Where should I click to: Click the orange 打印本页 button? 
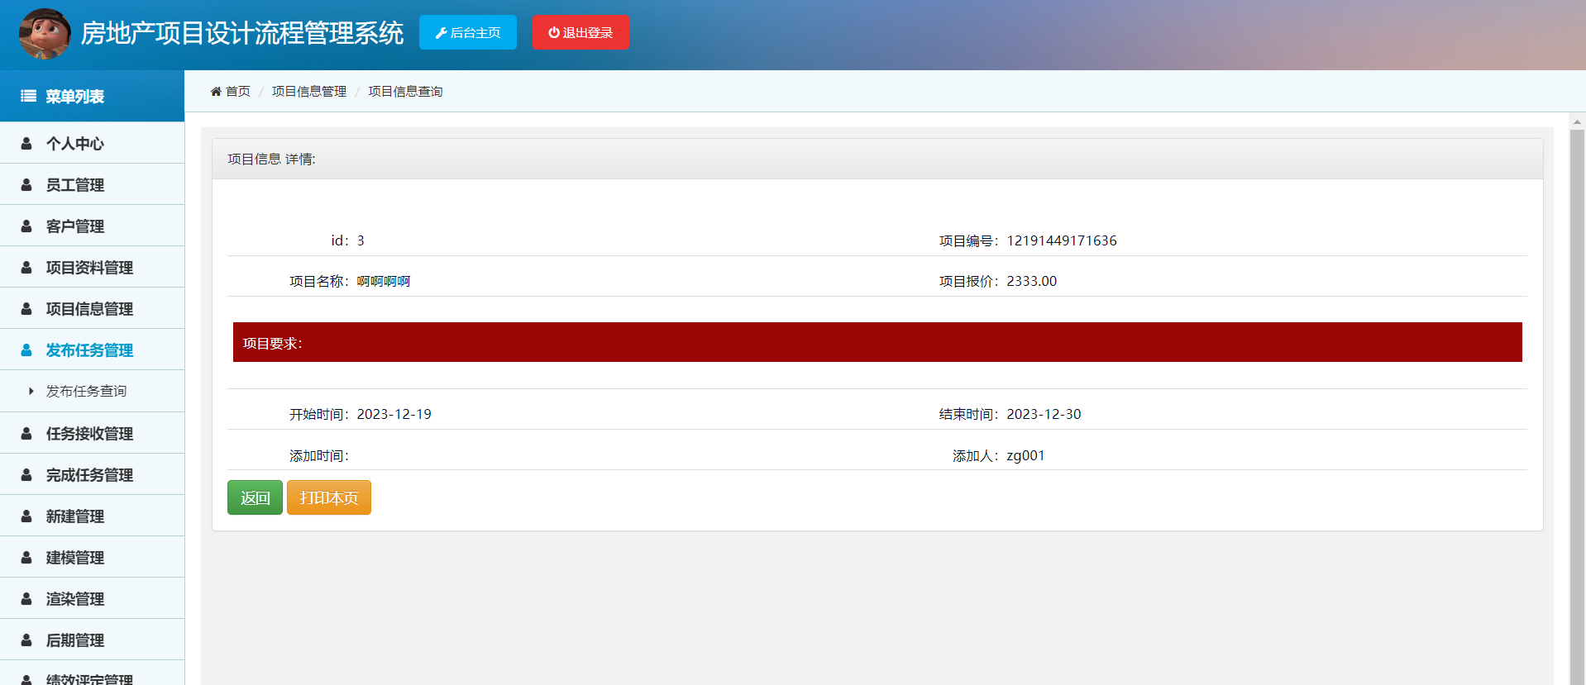(329, 497)
